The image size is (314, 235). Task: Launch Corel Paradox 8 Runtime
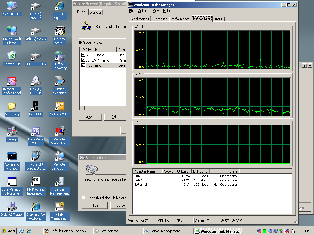12,186
